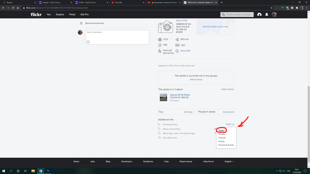Click the star fave icon
Viewport: 310px width, 174px height.
tap(81, 23)
